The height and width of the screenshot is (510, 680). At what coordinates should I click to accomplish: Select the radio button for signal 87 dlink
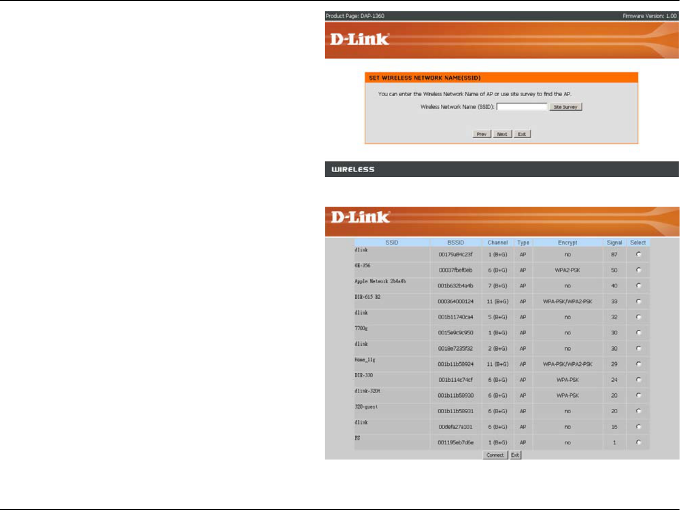pyautogui.click(x=638, y=254)
